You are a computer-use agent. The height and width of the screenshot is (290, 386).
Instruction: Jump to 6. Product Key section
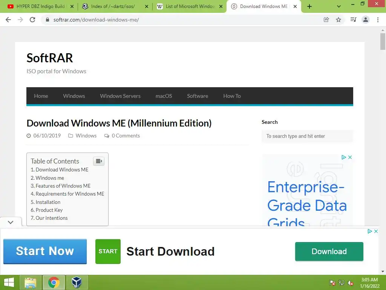[47, 210]
